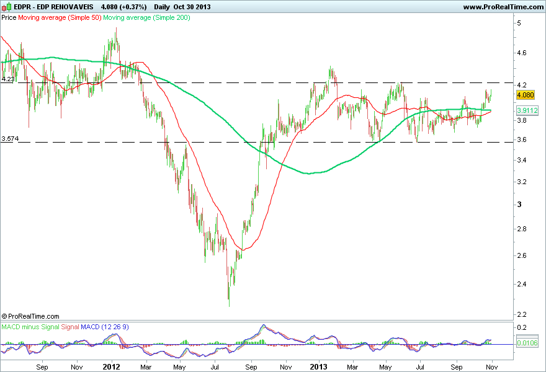The height and width of the screenshot is (372, 546).
Task: Click the 2.4 mark on the price axis
Action: click(522, 284)
